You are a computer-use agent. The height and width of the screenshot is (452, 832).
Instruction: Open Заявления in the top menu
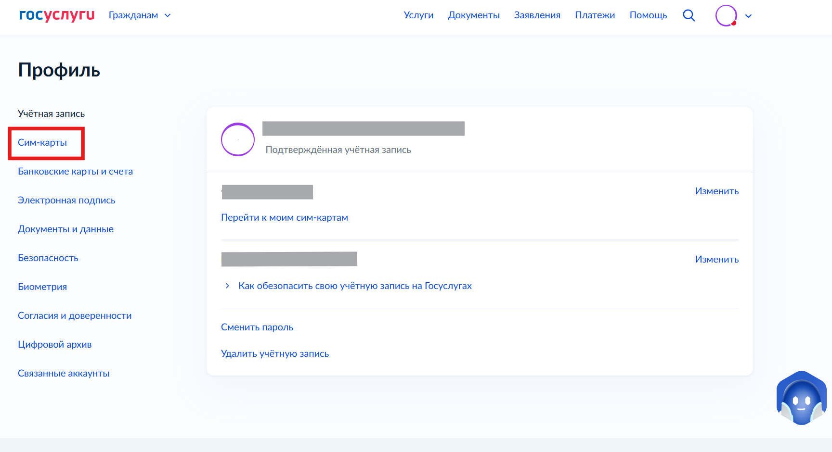coord(537,15)
